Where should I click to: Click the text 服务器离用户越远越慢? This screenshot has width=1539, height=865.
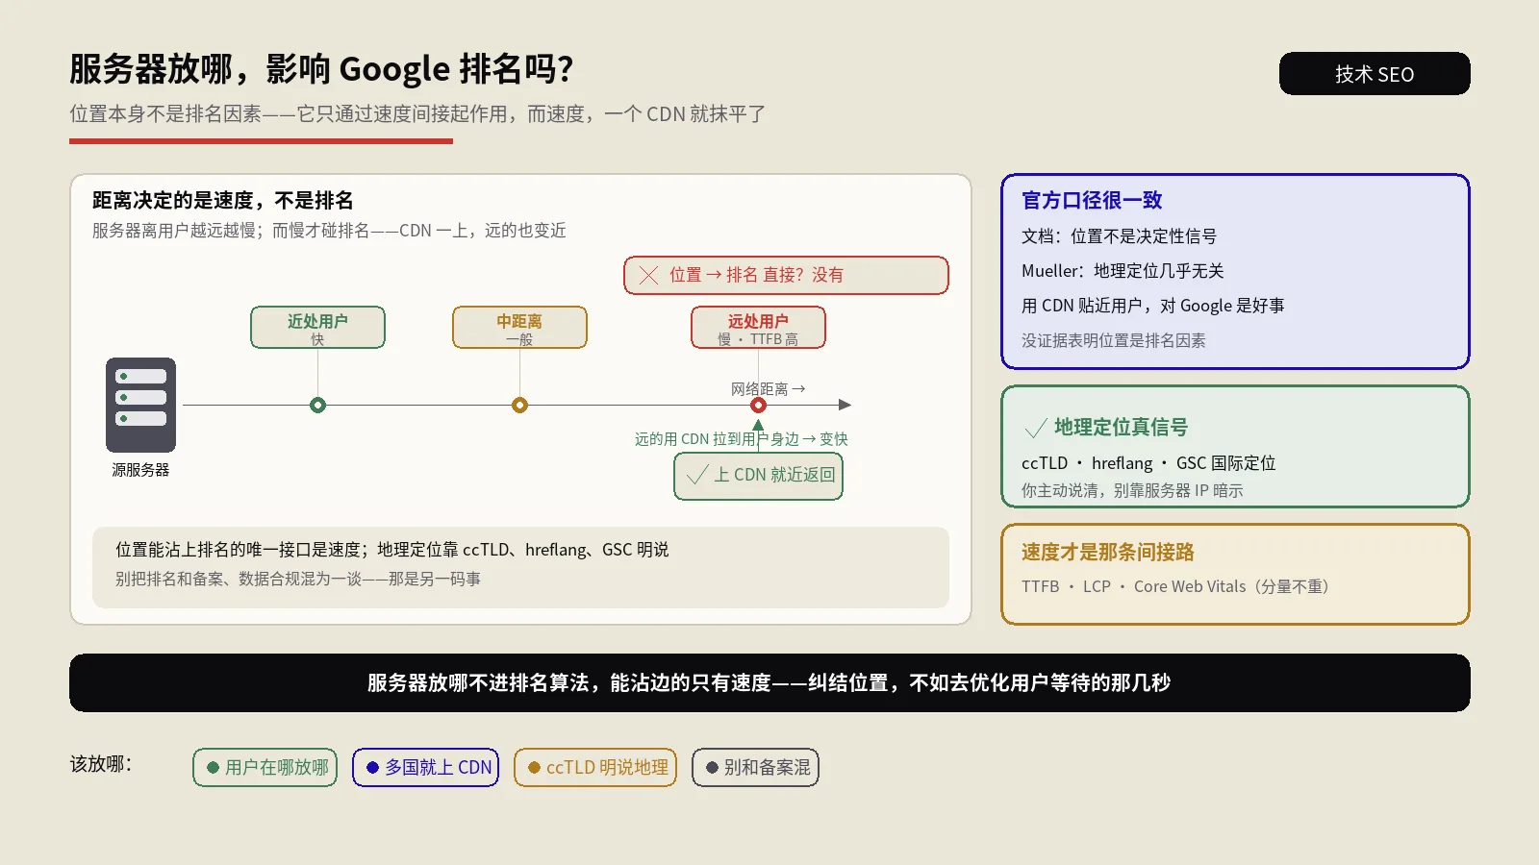(x=174, y=231)
